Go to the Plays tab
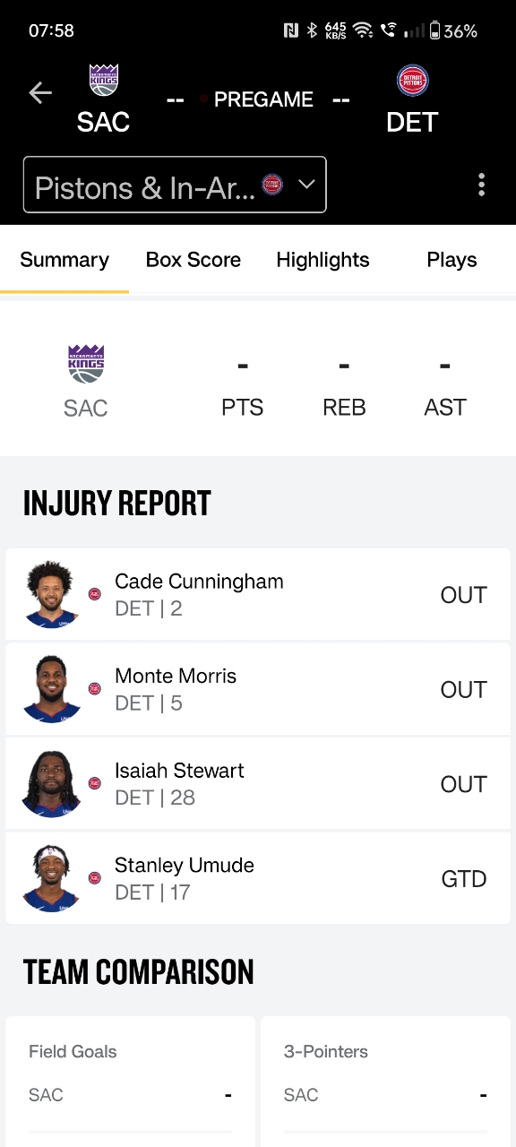 point(451,260)
